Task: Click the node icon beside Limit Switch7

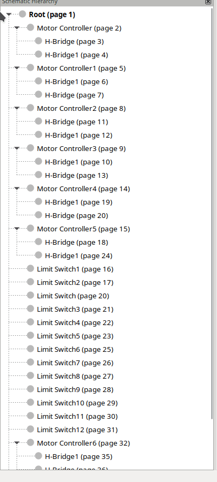Action: 30,363
